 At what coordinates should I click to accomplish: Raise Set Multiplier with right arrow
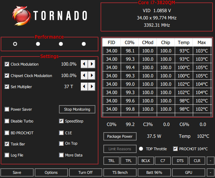tap(92, 86)
